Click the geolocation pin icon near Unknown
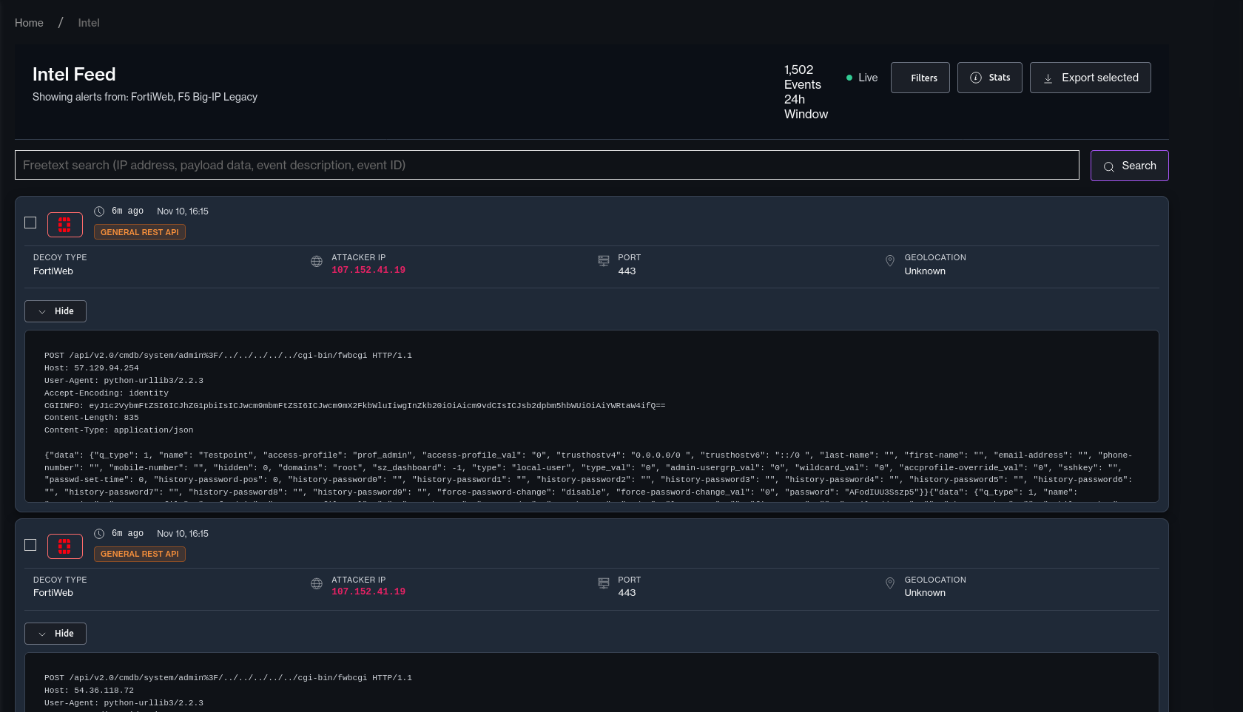Image resolution: width=1243 pixels, height=712 pixels. pyautogui.click(x=890, y=261)
